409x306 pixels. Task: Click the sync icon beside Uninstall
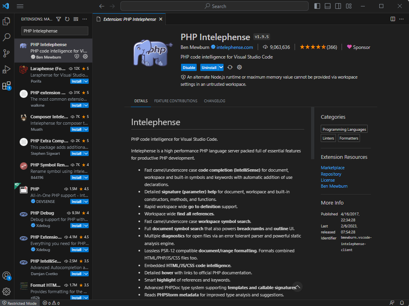point(230,67)
